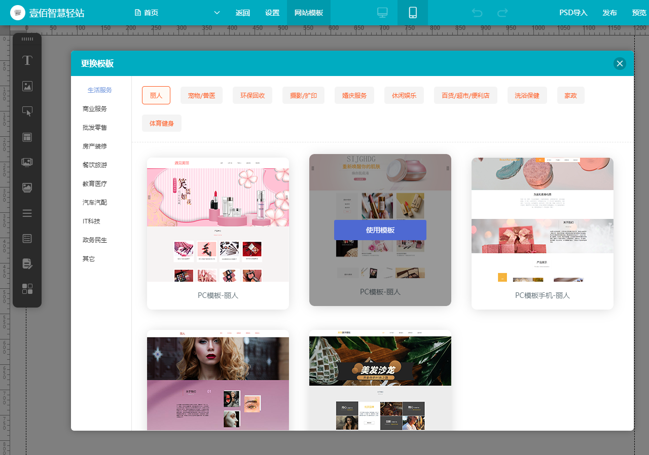
Task: Click 预览 in top bar
Action: [639, 13]
